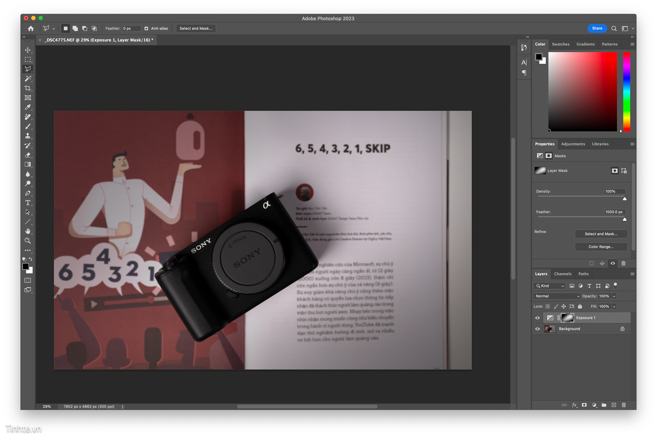
Task: Select the Magic Wand tool
Action: (x=28, y=79)
